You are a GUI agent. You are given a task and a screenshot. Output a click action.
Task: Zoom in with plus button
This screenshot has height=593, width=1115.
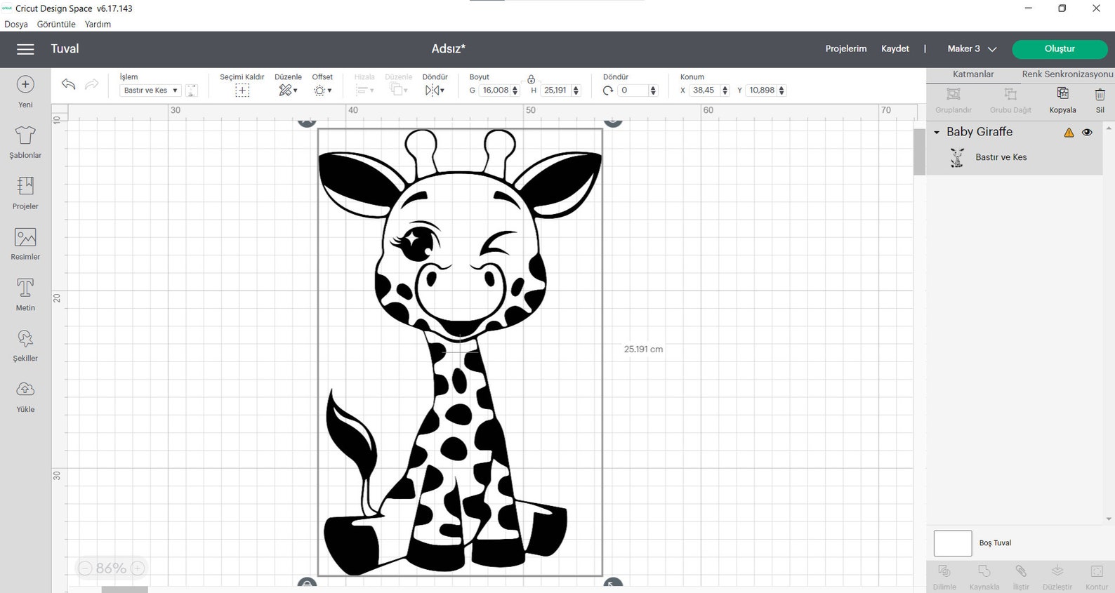(138, 568)
